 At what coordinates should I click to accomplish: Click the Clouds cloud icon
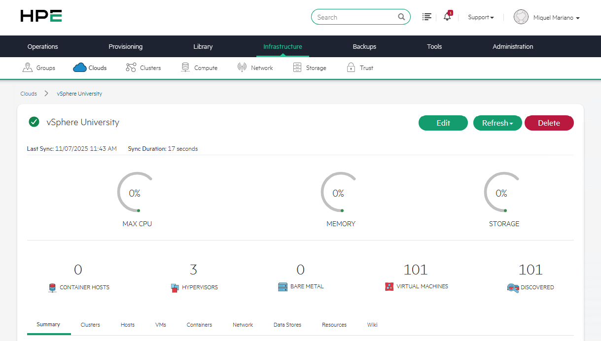[x=80, y=68]
